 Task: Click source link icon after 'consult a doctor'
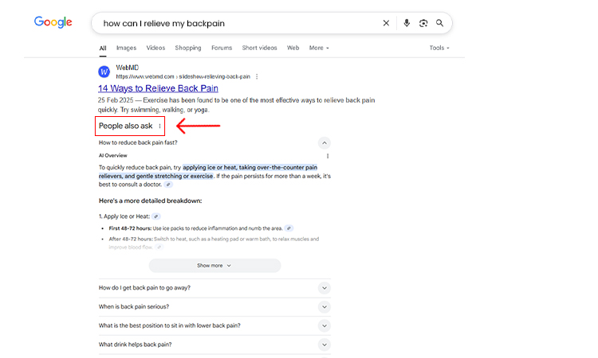tap(168, 185)
